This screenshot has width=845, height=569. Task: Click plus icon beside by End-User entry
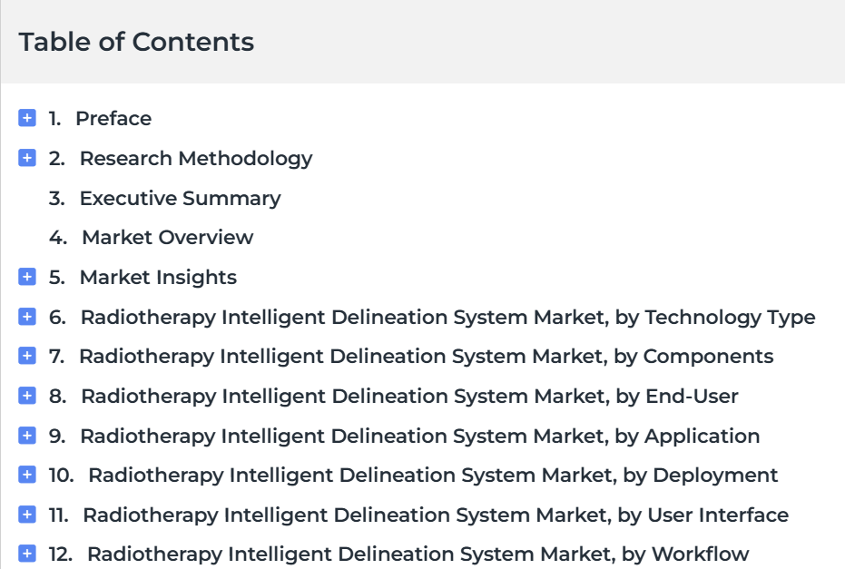pyautogui.click(x=27, y=396)
